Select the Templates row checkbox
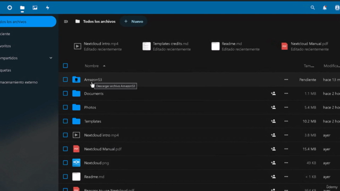This screenshot has width=340, height=191. point(65,121)
